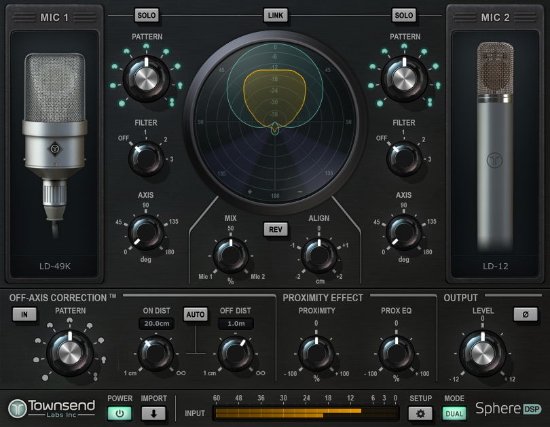Click the Mic 1 label under MIX
Viewport: 550px width, 427px height.
(x=206, y=277)
